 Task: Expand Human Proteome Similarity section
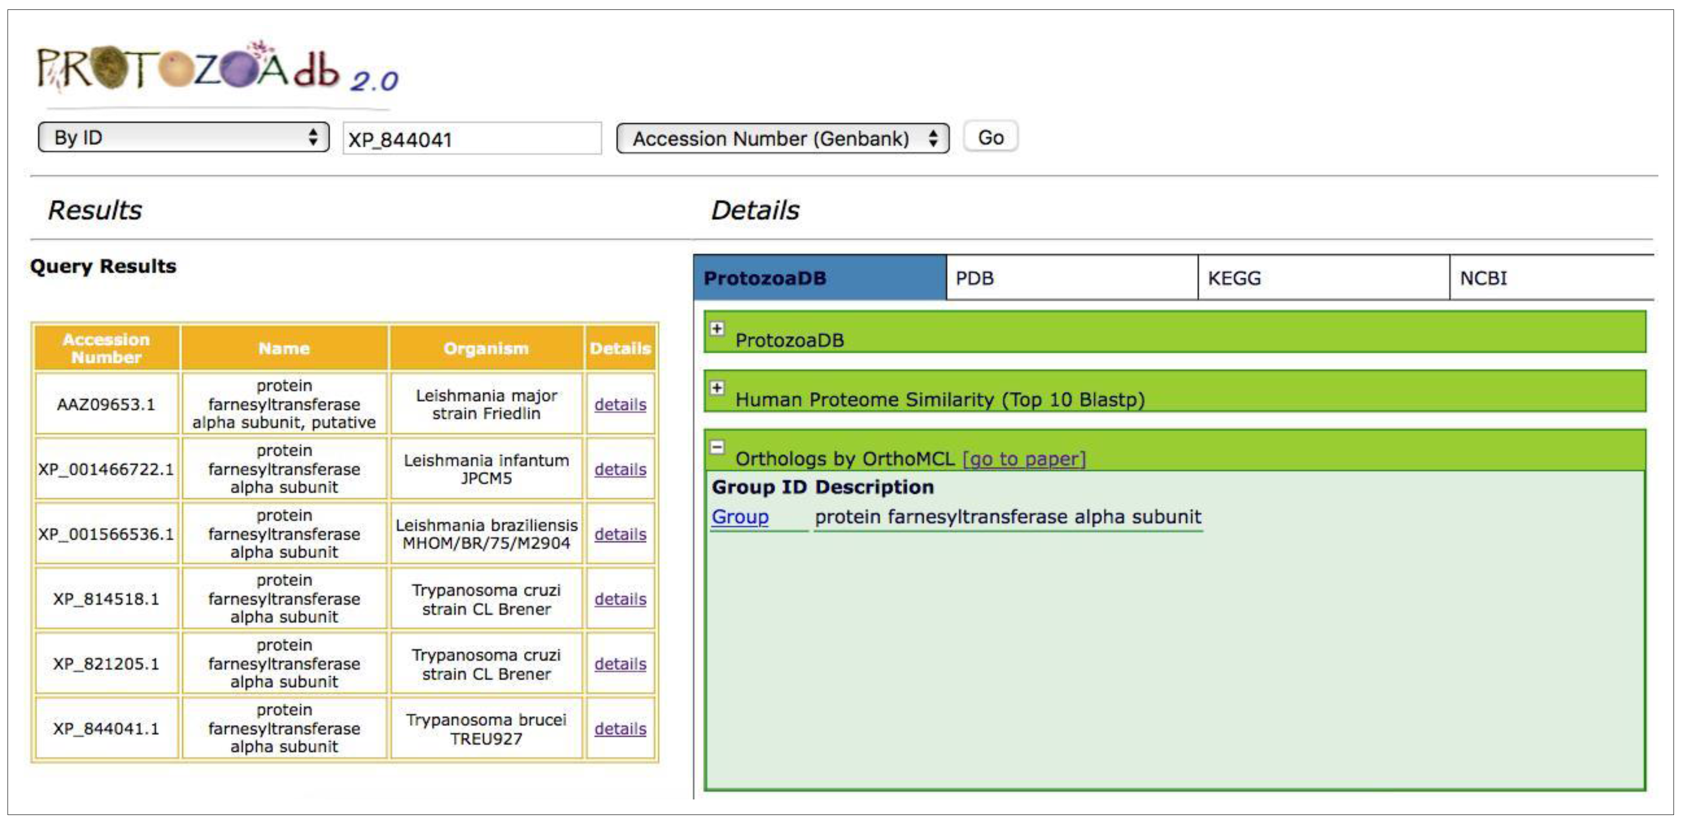717,388
